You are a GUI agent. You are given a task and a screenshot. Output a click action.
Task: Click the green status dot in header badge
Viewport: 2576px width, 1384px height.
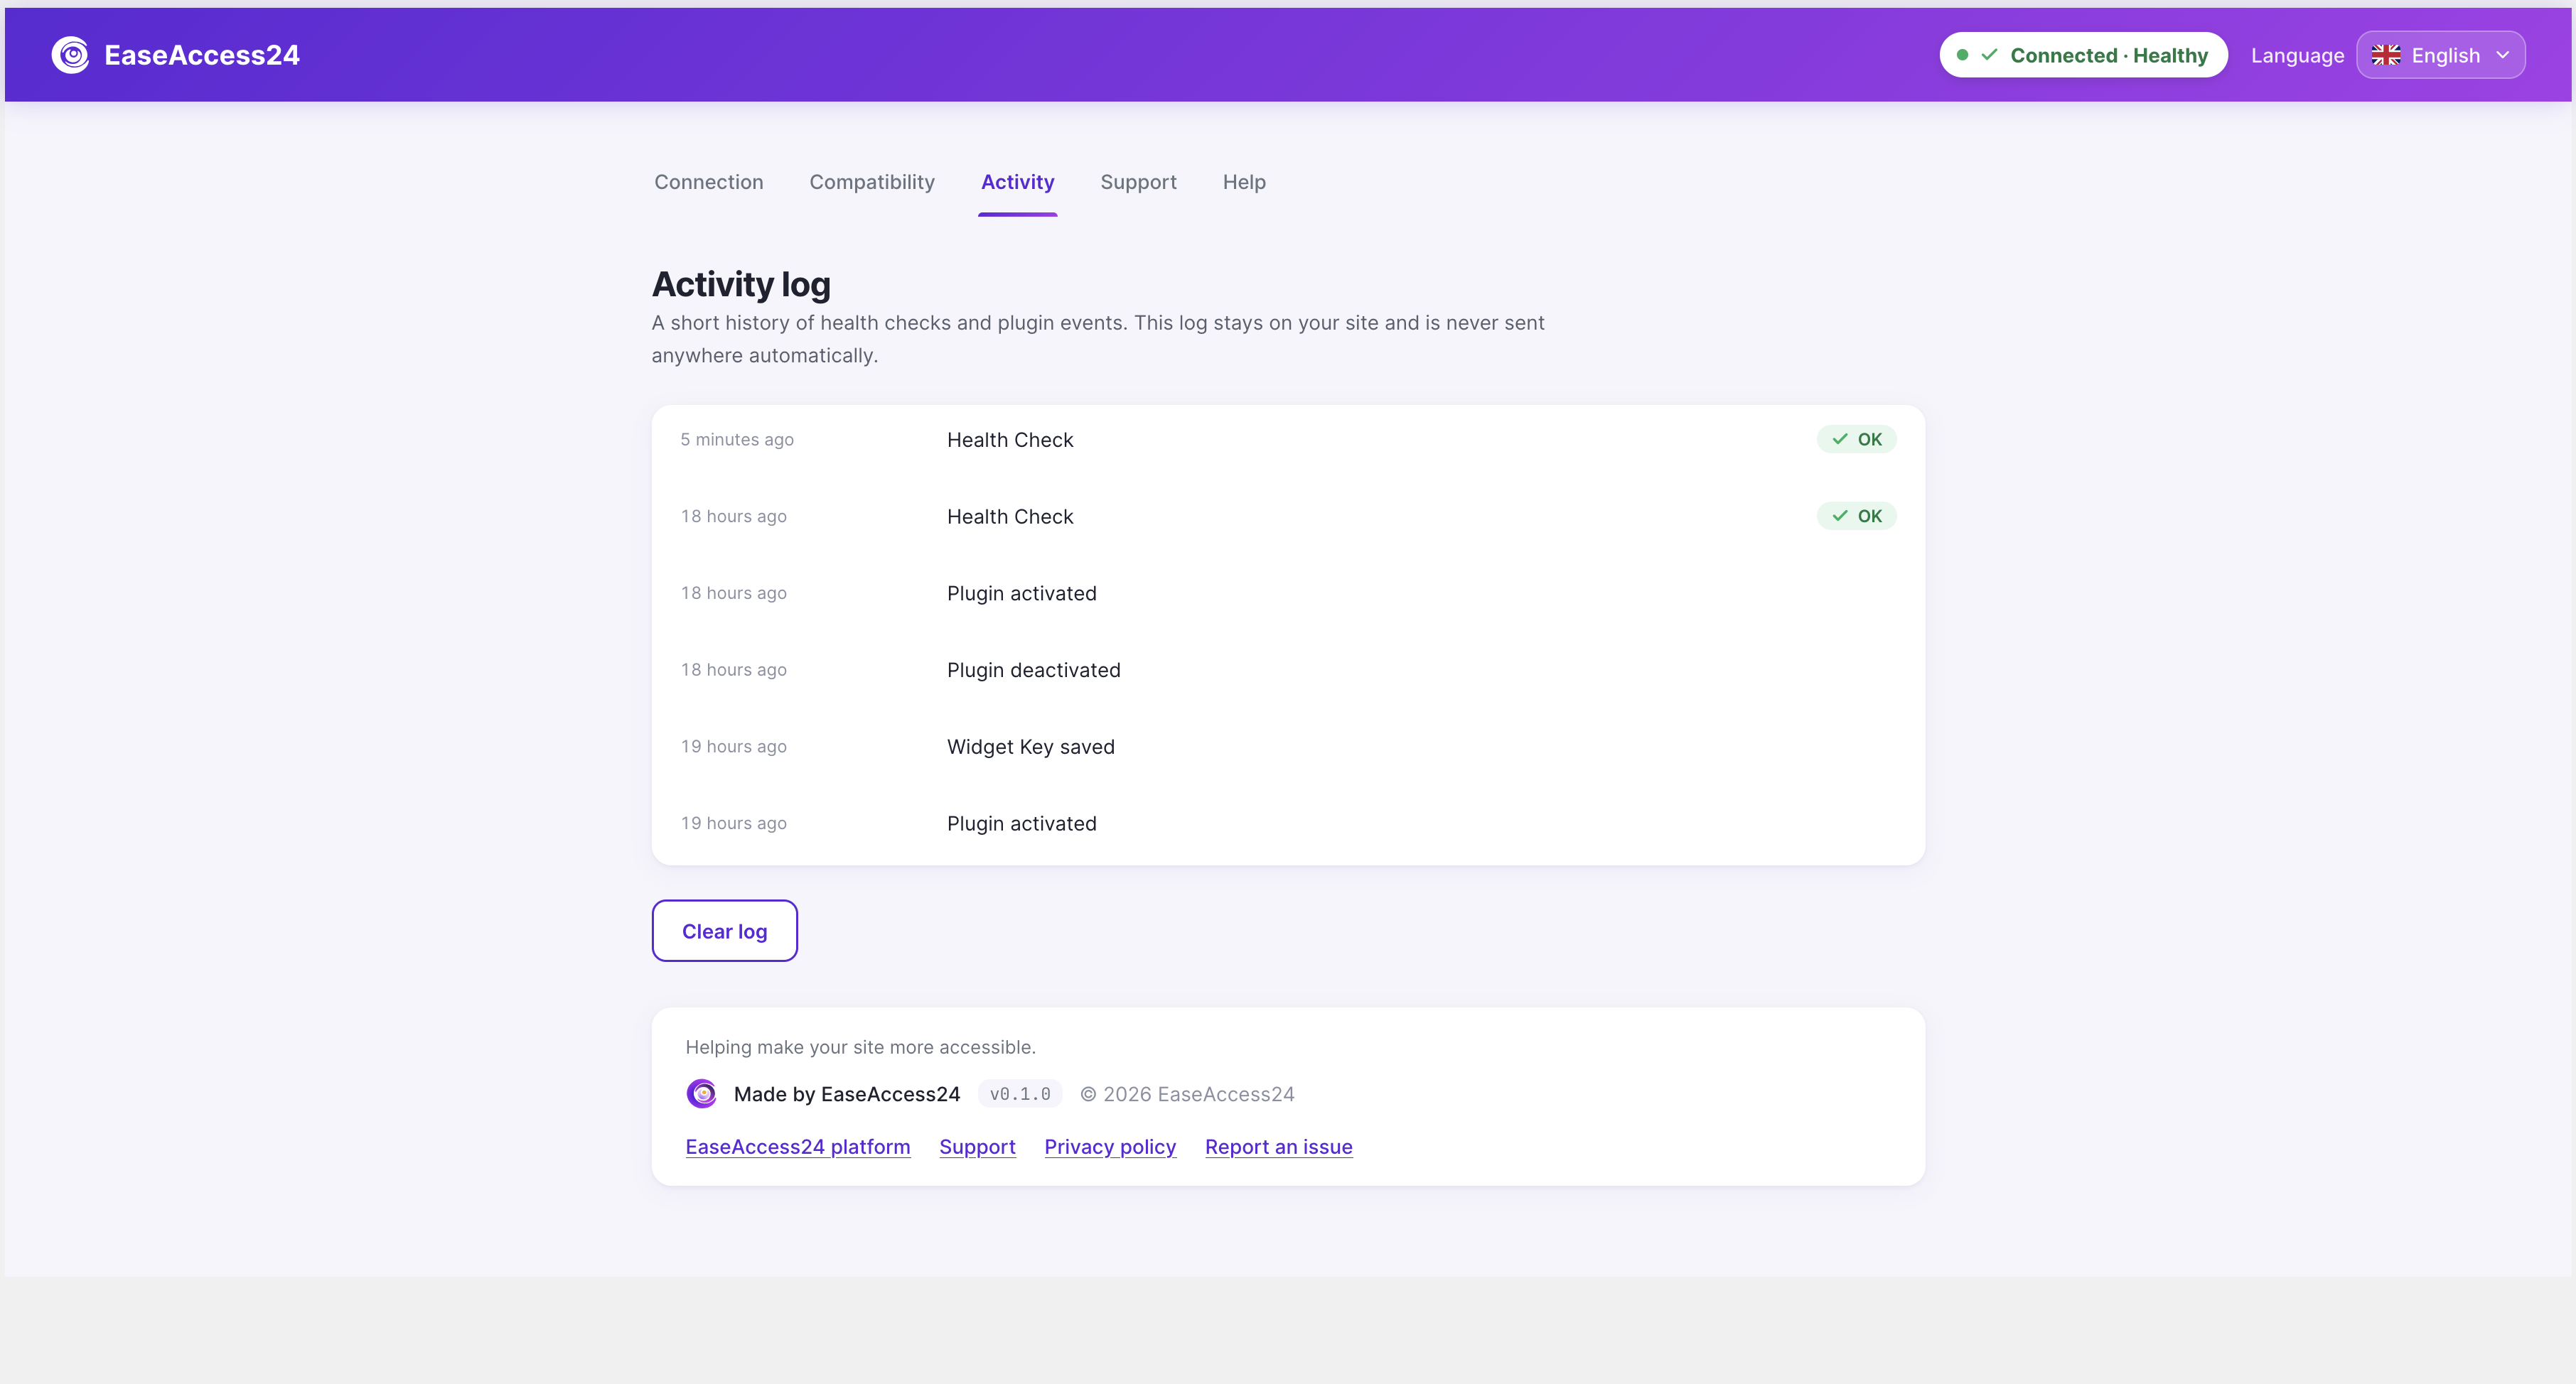(x=1962, y=55)
